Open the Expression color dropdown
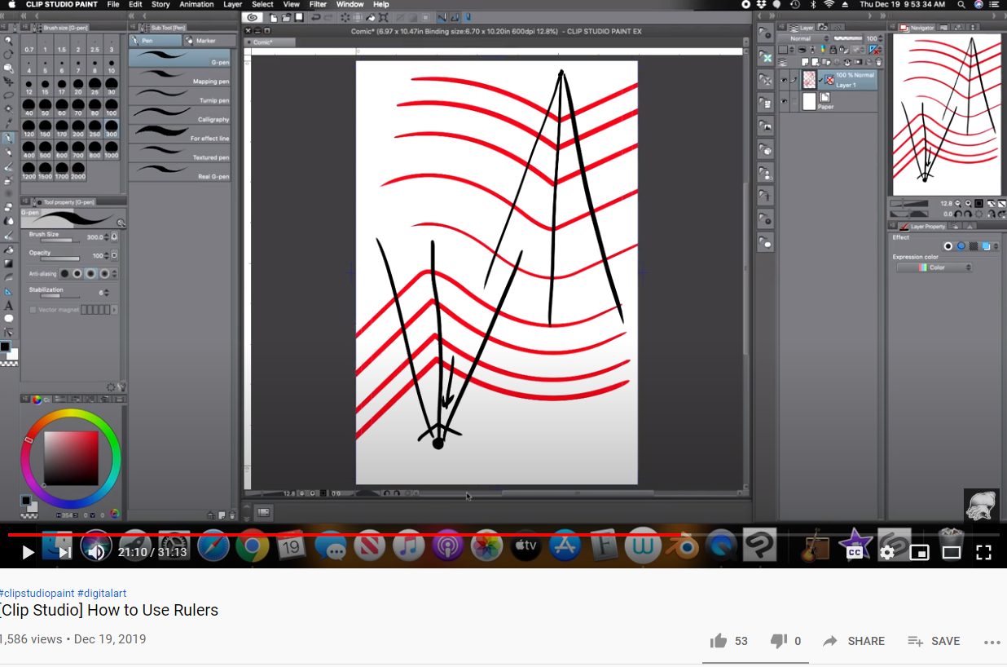Viewport: 1007px width, 667px height. coord(934,267)
